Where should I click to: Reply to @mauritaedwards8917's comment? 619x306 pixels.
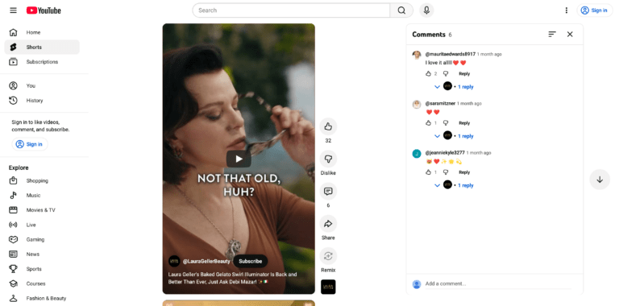(x=464, y=74)
